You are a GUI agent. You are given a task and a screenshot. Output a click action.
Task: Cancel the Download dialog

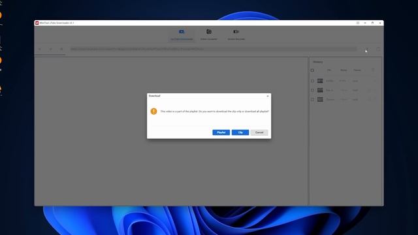(x=259, y=133)
